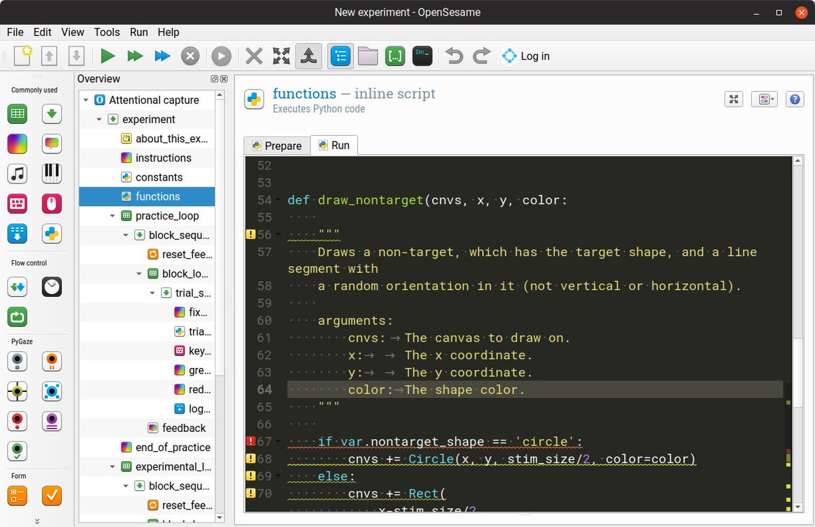Run experiment fullscreen with green play button
815x527 pixels.
(107, 56)
